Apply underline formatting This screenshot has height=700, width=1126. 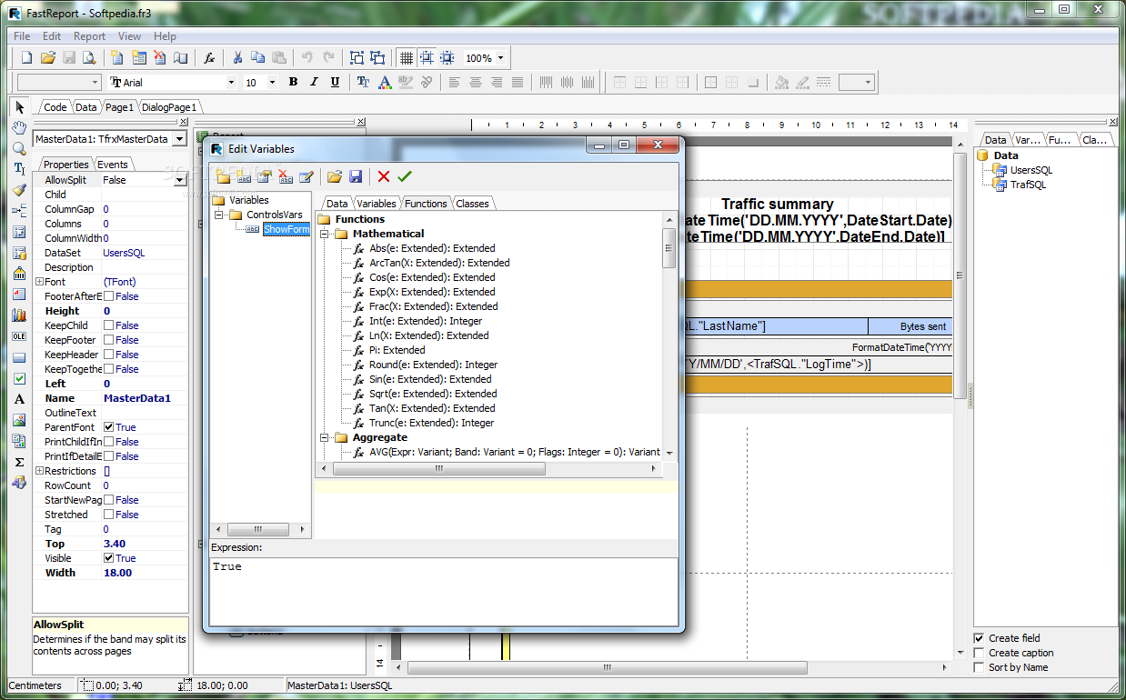[335, 82]
